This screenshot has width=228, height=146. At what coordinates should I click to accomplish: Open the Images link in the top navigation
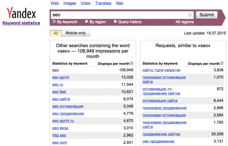click(x=70, y=3)
